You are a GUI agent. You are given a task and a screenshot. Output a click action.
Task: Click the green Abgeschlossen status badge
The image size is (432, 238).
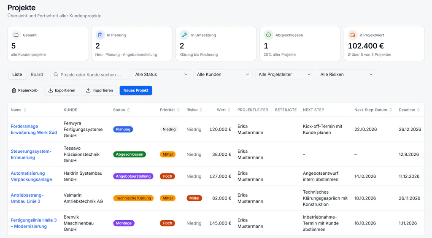pos(130,154)
